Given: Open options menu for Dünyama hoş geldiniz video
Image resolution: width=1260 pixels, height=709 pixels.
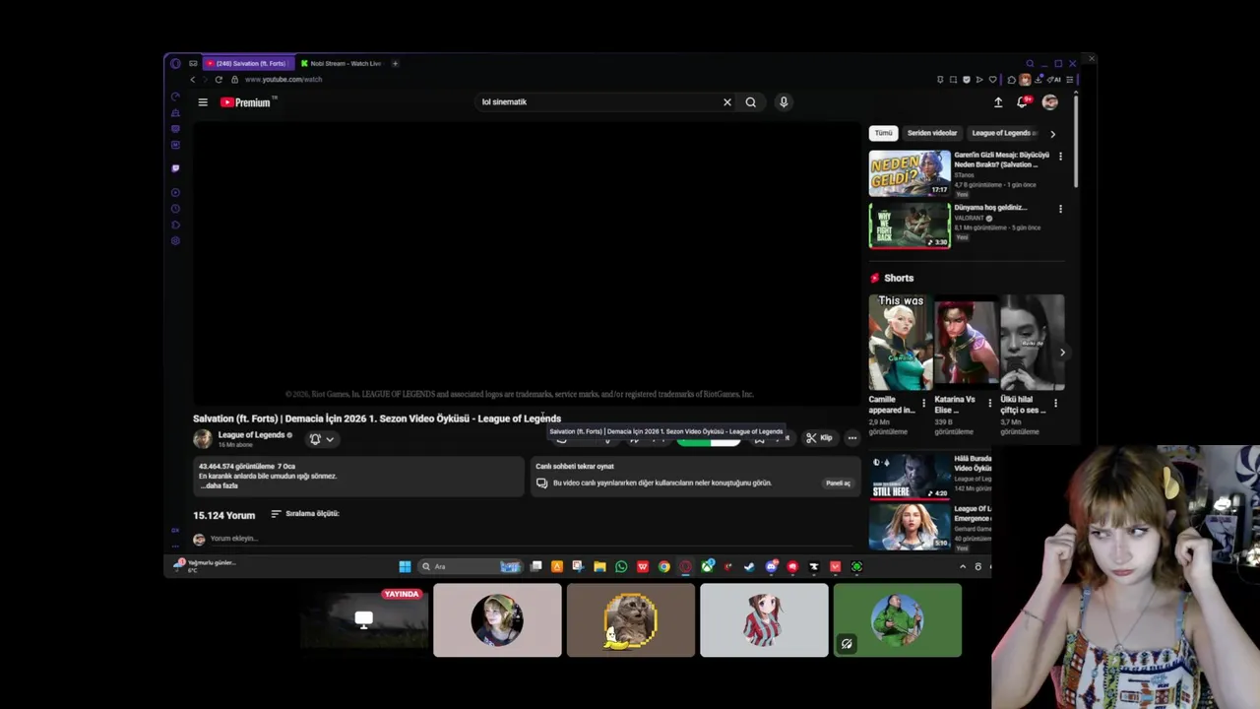Looking at the screenshot, I should (1060, 209).
